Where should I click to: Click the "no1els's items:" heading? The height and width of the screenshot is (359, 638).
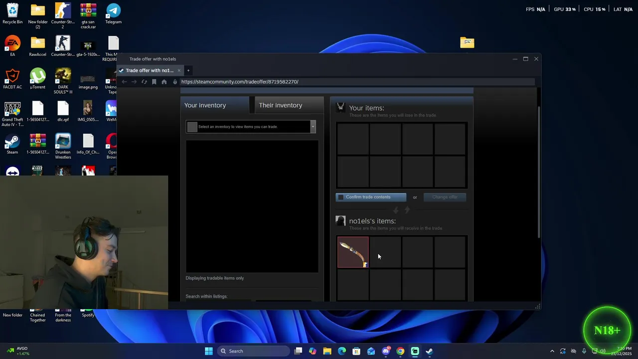[372, 221]
